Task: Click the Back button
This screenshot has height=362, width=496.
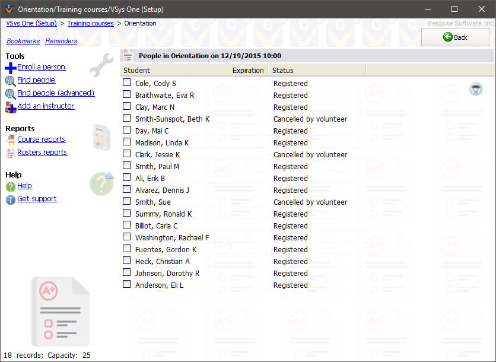Action: pyautogui.click(x=455, y=37)
